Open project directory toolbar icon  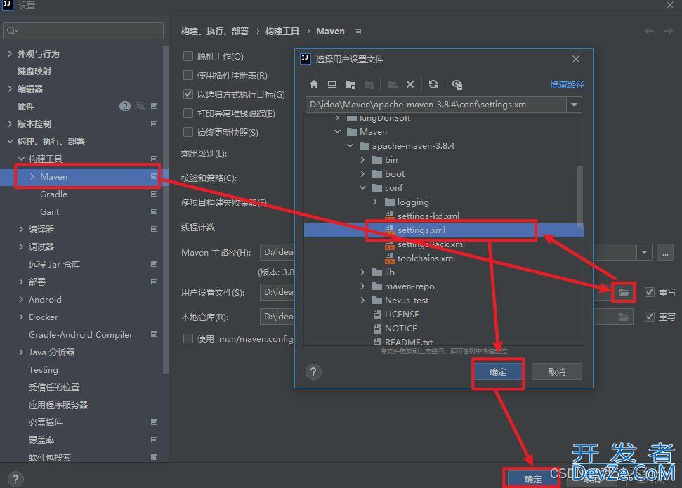tap(350, 84)
